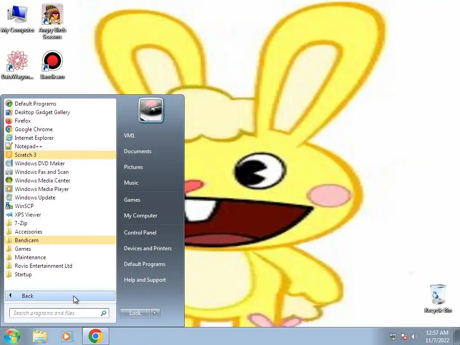Open Default Programs in the programs list
The image size is (460, 345).
(x=60, y=104)
